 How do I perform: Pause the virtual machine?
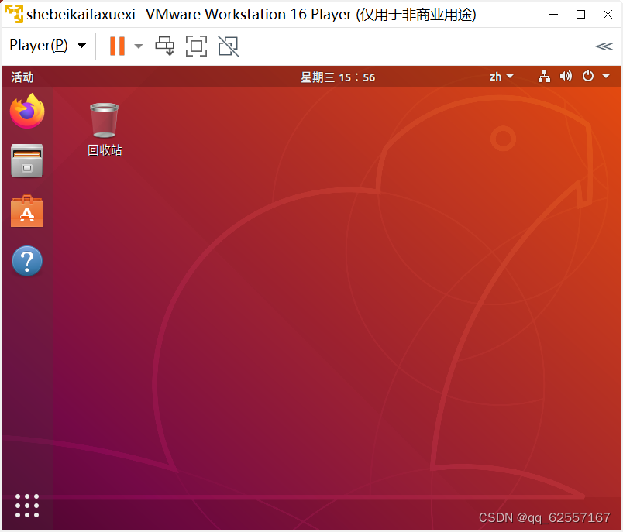point(117,46)
